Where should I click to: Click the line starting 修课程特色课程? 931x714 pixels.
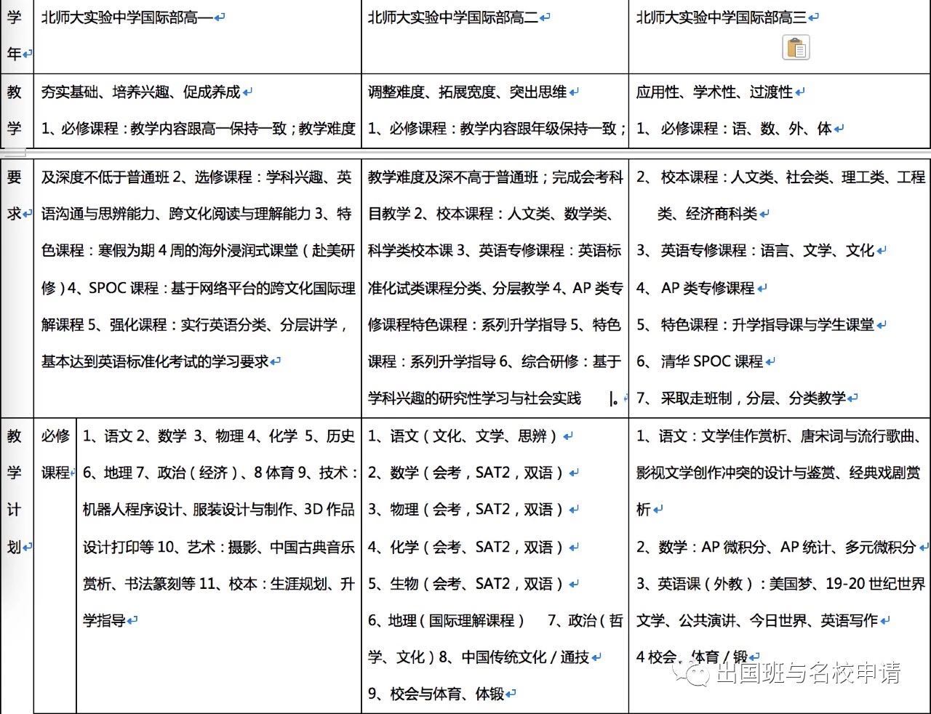click(495, 324)
